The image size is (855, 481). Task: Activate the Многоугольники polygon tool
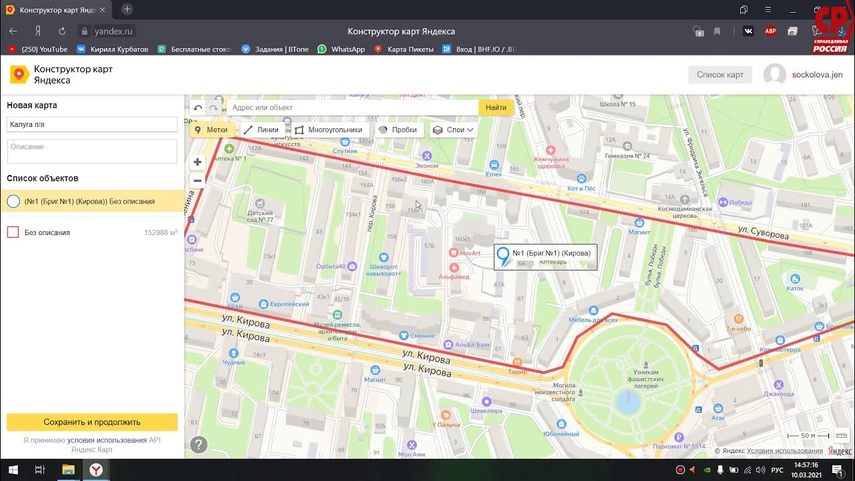(x=329, y=130)
